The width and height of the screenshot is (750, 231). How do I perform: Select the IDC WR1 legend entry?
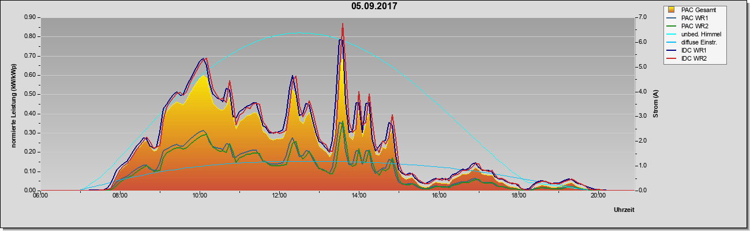coord(692,51)
